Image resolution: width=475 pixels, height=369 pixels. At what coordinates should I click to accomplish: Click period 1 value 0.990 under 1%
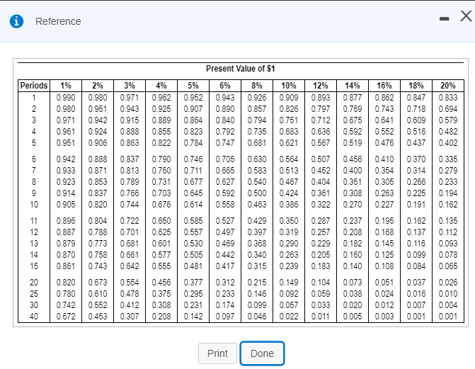(x=66, y=98)
